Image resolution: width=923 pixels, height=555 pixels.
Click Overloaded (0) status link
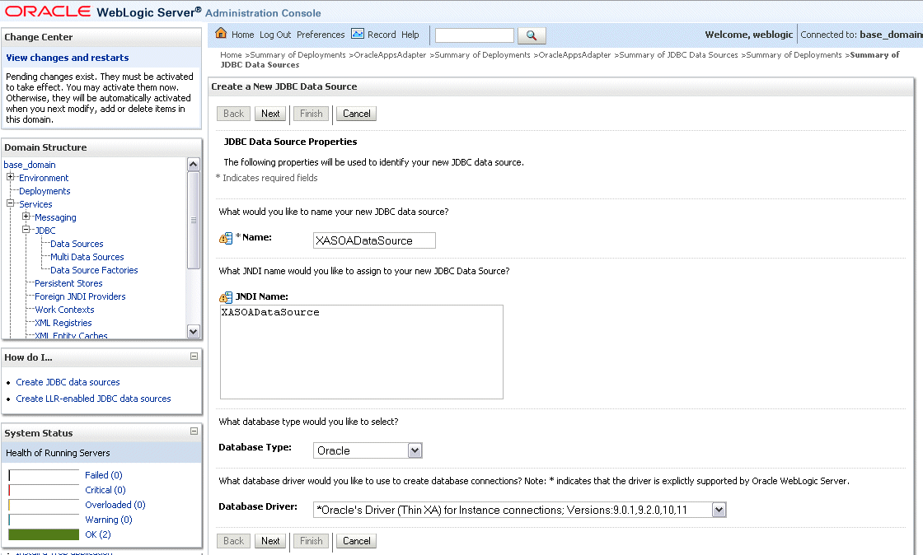[115, 505]
